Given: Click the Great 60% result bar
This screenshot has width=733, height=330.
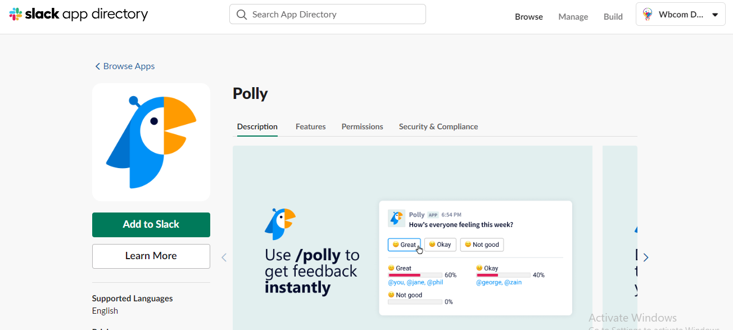Looking at the screenshot, I should point(415,275).
